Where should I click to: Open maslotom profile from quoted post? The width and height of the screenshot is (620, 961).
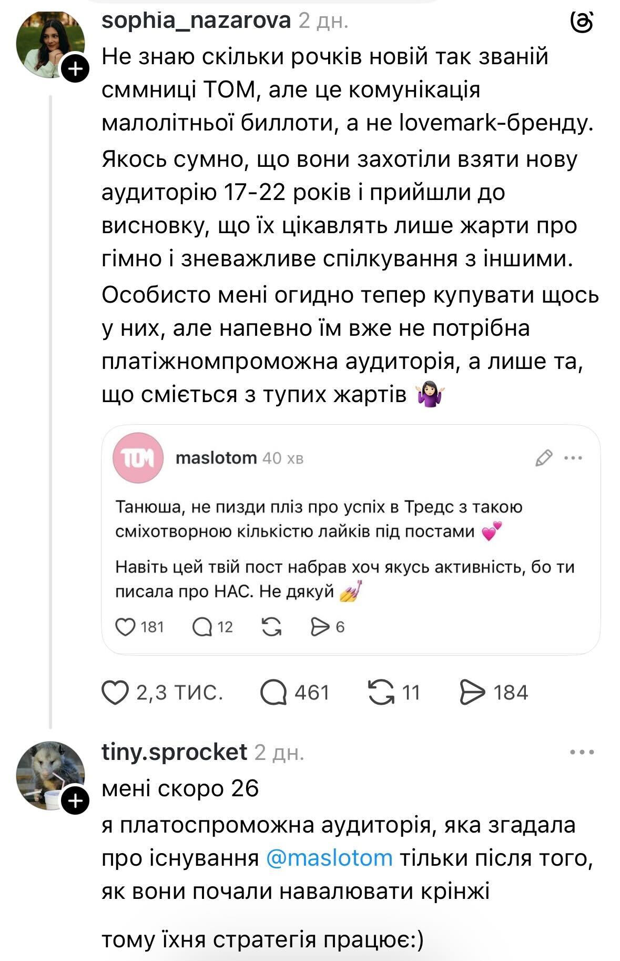[216, 458]
